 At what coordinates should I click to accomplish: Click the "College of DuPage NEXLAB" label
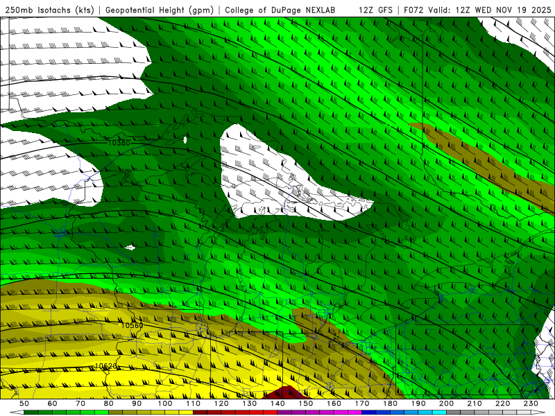[280, 10]
